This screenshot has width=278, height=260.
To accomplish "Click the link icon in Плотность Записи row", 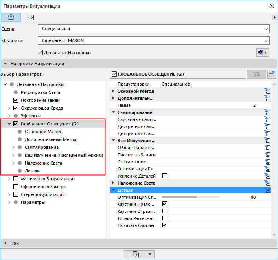I will click(x=267, y=155).
